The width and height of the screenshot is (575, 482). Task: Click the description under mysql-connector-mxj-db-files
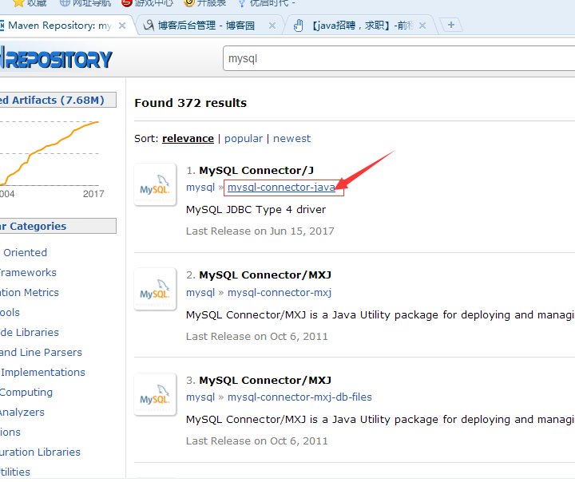click(380, 420)
